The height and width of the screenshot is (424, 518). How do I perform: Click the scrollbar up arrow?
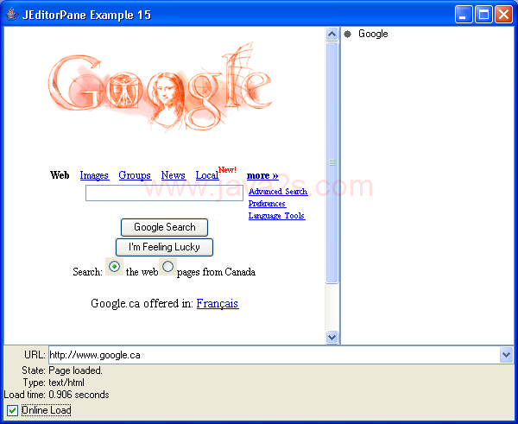(332, 34)
